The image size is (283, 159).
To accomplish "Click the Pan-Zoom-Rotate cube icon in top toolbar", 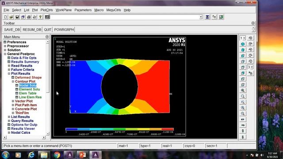I will (23, 17).
